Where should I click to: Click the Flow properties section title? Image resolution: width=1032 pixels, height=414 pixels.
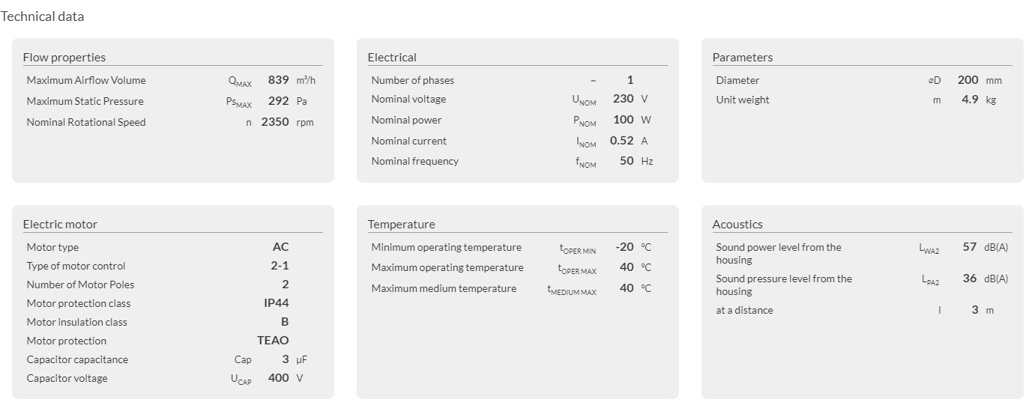(x=64, y=58)
